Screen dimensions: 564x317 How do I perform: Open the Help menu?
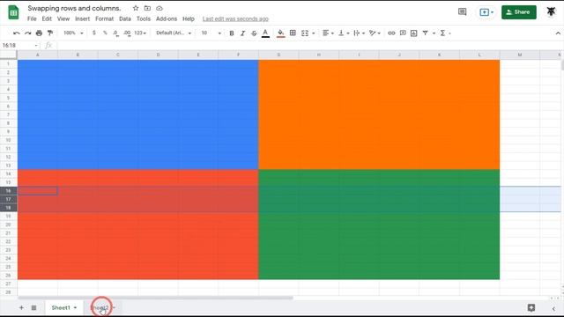(x=189, y=18)
